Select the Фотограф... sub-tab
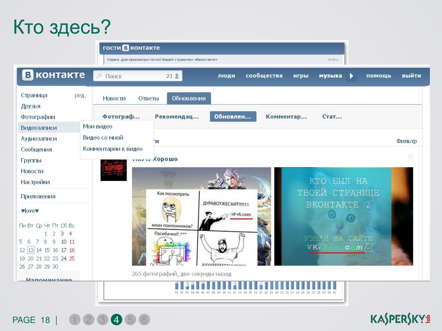Viewport: 442px width, 331px height. pyautogui.click(x=121, y=116)
